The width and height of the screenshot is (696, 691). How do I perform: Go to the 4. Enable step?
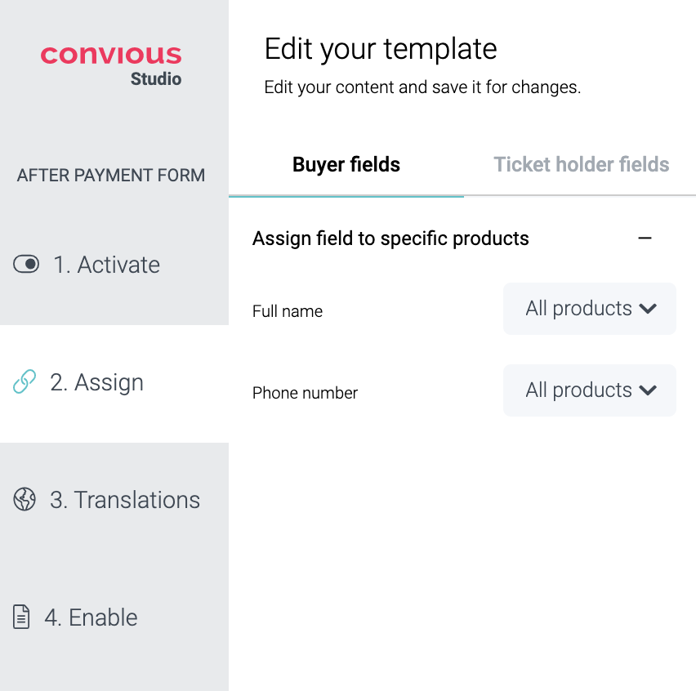[x=91, y=617]
